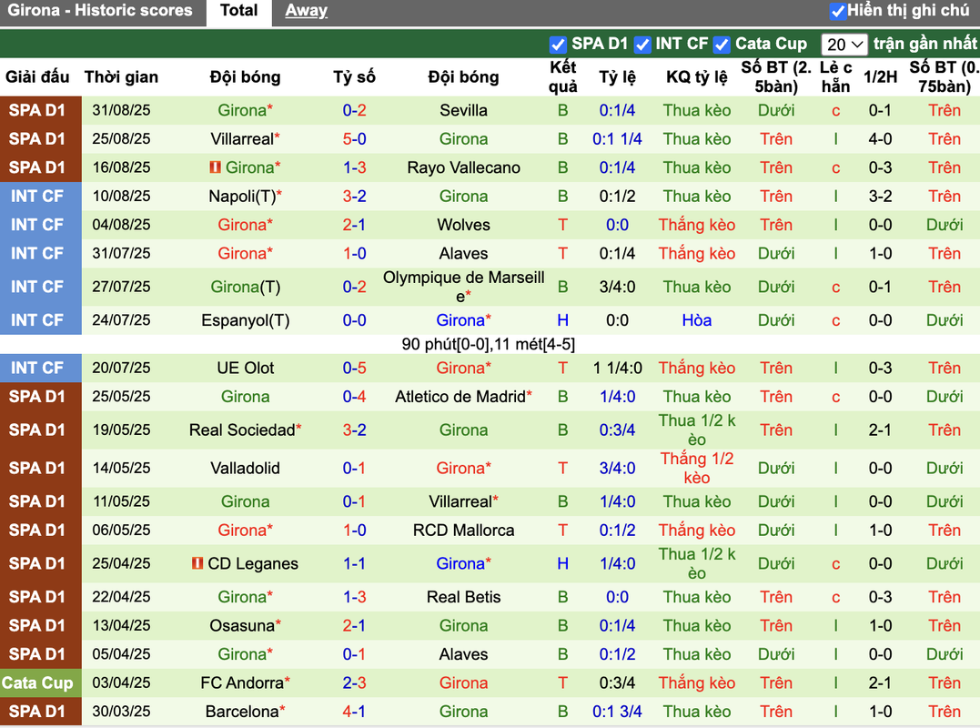980x728 pixels.
Task: Click the 5-0 score versus Villarreal
Action: 354,138
